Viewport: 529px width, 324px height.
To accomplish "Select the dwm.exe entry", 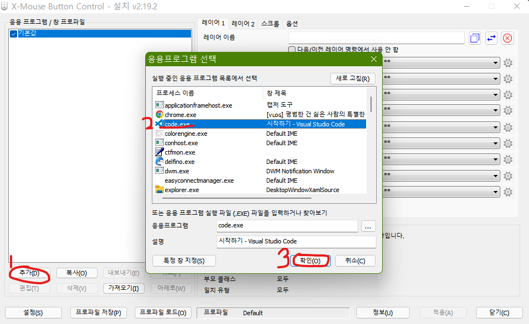I will [x=261, y=171].
